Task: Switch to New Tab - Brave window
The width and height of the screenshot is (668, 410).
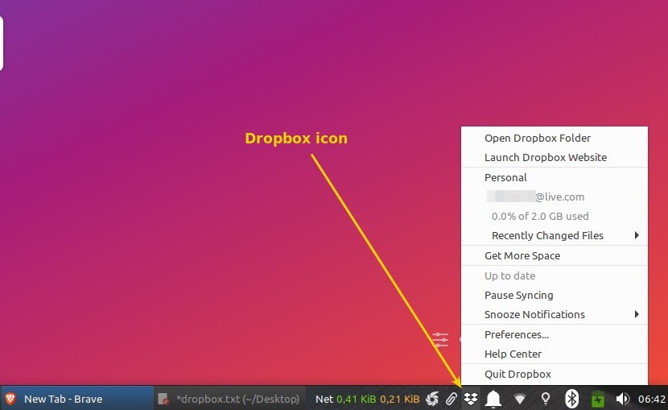Action: tap(77, 399)
